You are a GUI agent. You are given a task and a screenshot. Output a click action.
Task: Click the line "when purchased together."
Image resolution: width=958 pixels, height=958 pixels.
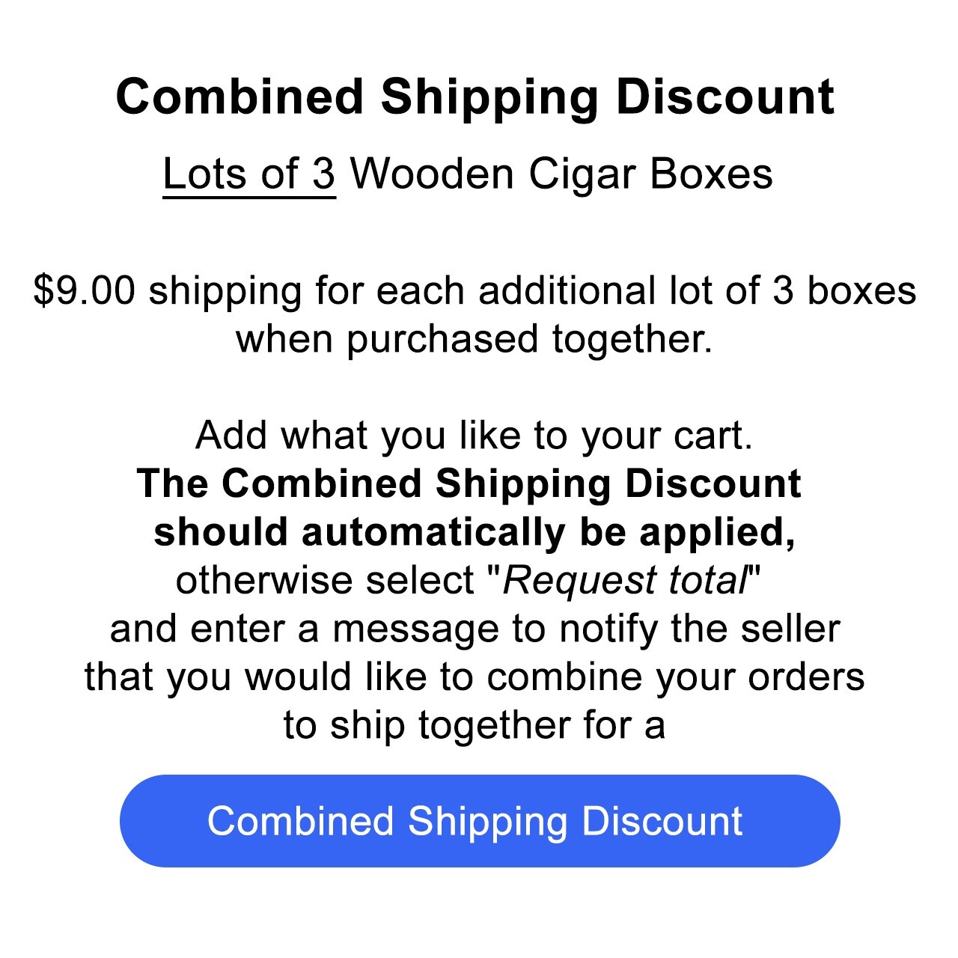[475, 339]
